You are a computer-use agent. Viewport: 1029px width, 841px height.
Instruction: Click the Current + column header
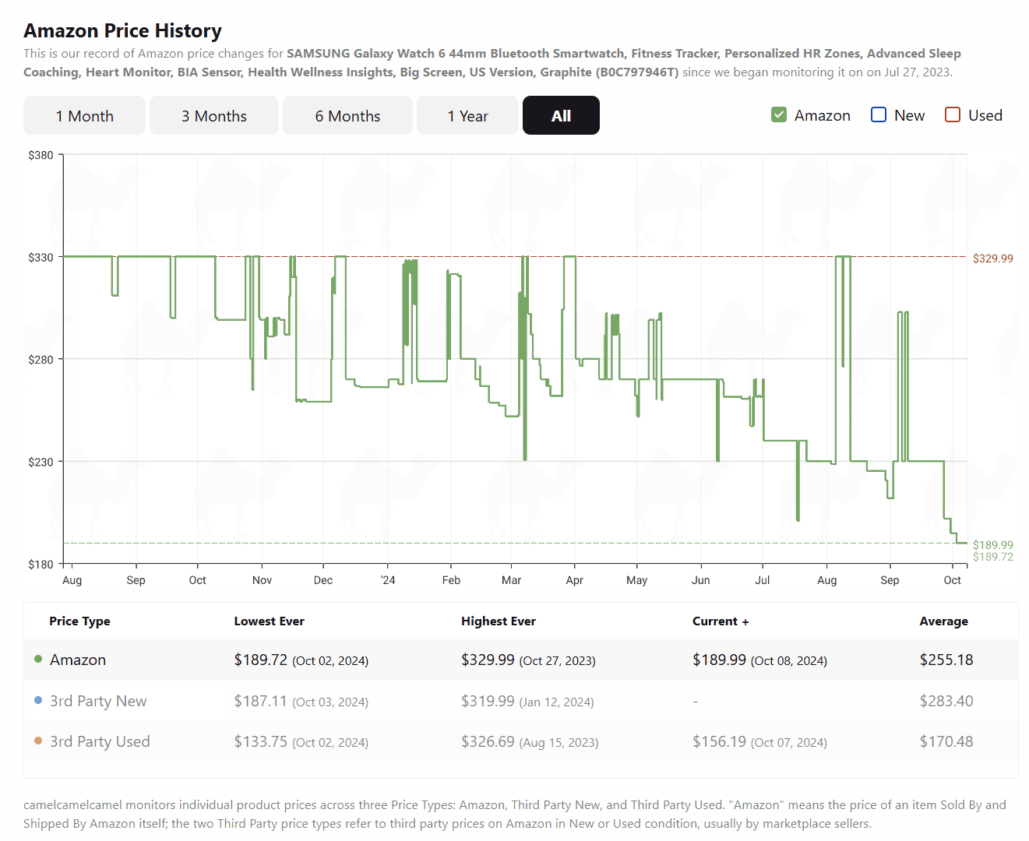click(720, 621)
